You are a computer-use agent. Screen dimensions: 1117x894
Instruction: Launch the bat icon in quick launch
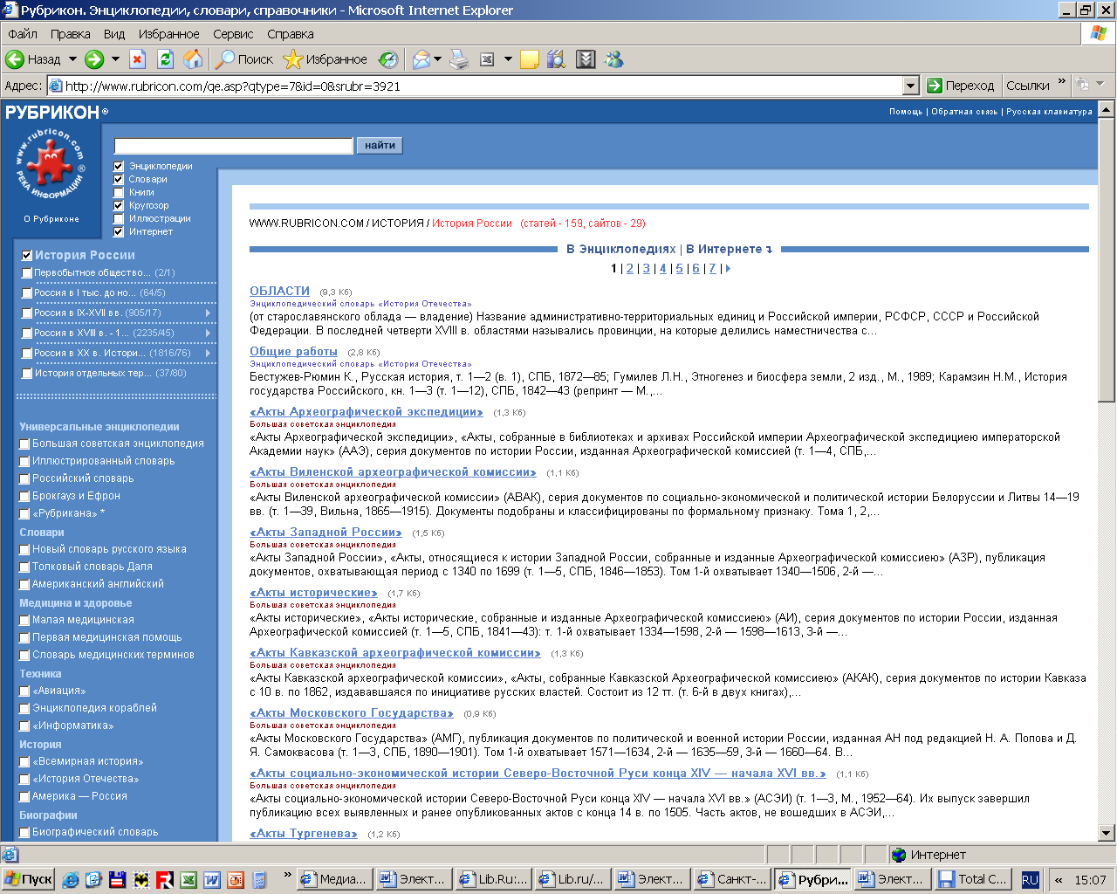[140, 879]
